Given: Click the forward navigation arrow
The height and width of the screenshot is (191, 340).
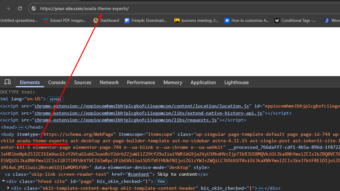Looking at the screenshot, I should coord(8,8).
